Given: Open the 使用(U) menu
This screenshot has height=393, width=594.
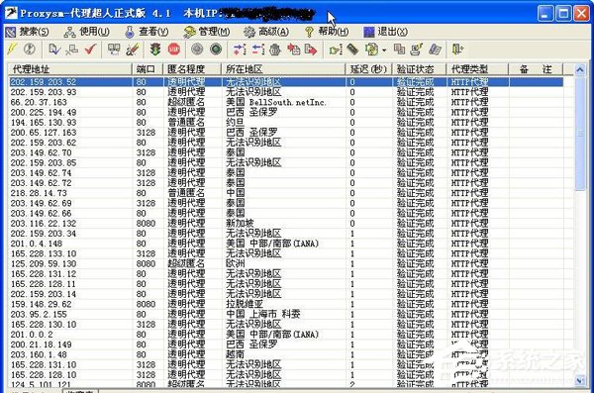Looking at the screenshot, I should [87, 32].
